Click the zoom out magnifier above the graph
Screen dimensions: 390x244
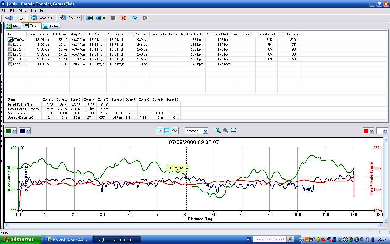226,131
